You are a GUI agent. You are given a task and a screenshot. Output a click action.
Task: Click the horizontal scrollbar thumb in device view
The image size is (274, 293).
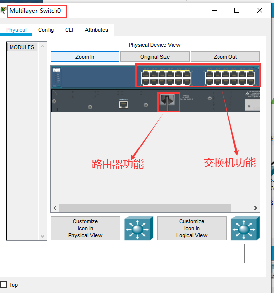pyautogui.click(x=145, y=208)
